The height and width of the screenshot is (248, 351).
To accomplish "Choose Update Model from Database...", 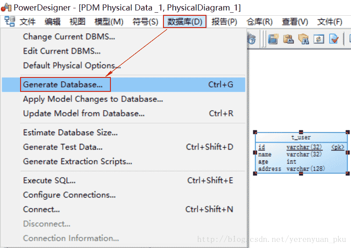I will (124, 113).
